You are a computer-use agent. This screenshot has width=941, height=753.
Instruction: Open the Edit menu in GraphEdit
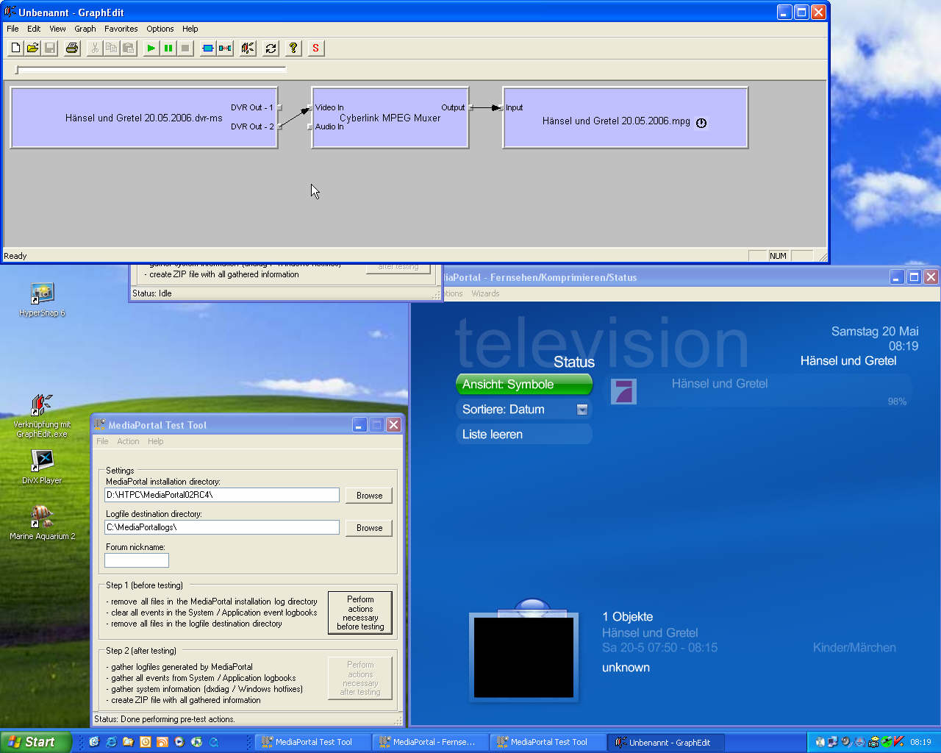[34, 29]
